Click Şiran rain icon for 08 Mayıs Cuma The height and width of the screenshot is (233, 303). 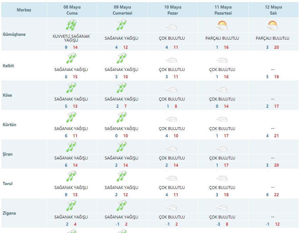pyautogui.click(x=72, y=147)
